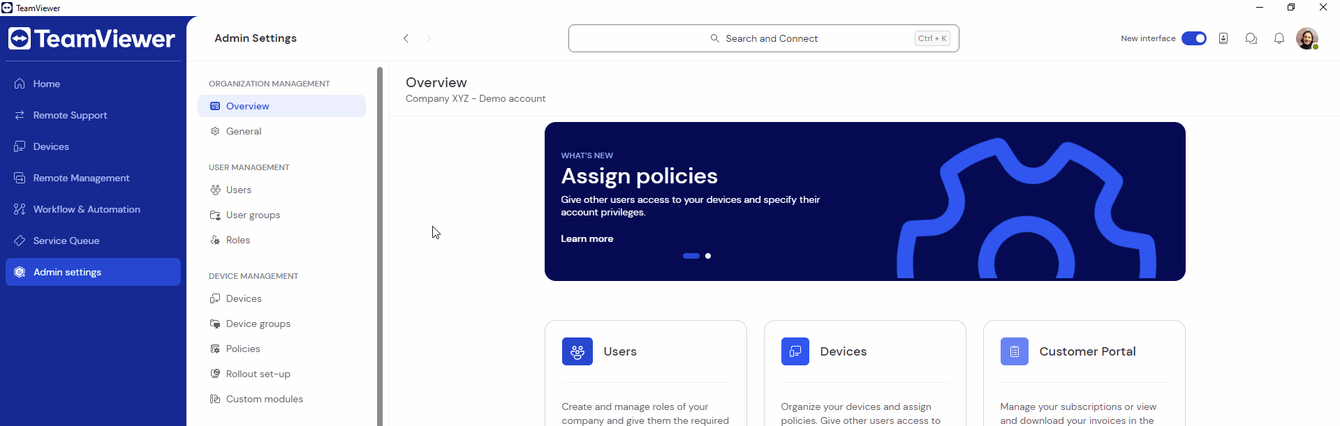
Task: Click the settings list scrollbar
Action: (x=380, y=246)
